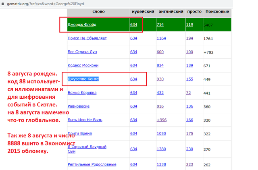Click the 600 English value link

[160, 52]
